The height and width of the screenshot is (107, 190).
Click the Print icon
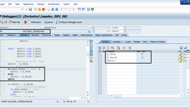[49, 9]
